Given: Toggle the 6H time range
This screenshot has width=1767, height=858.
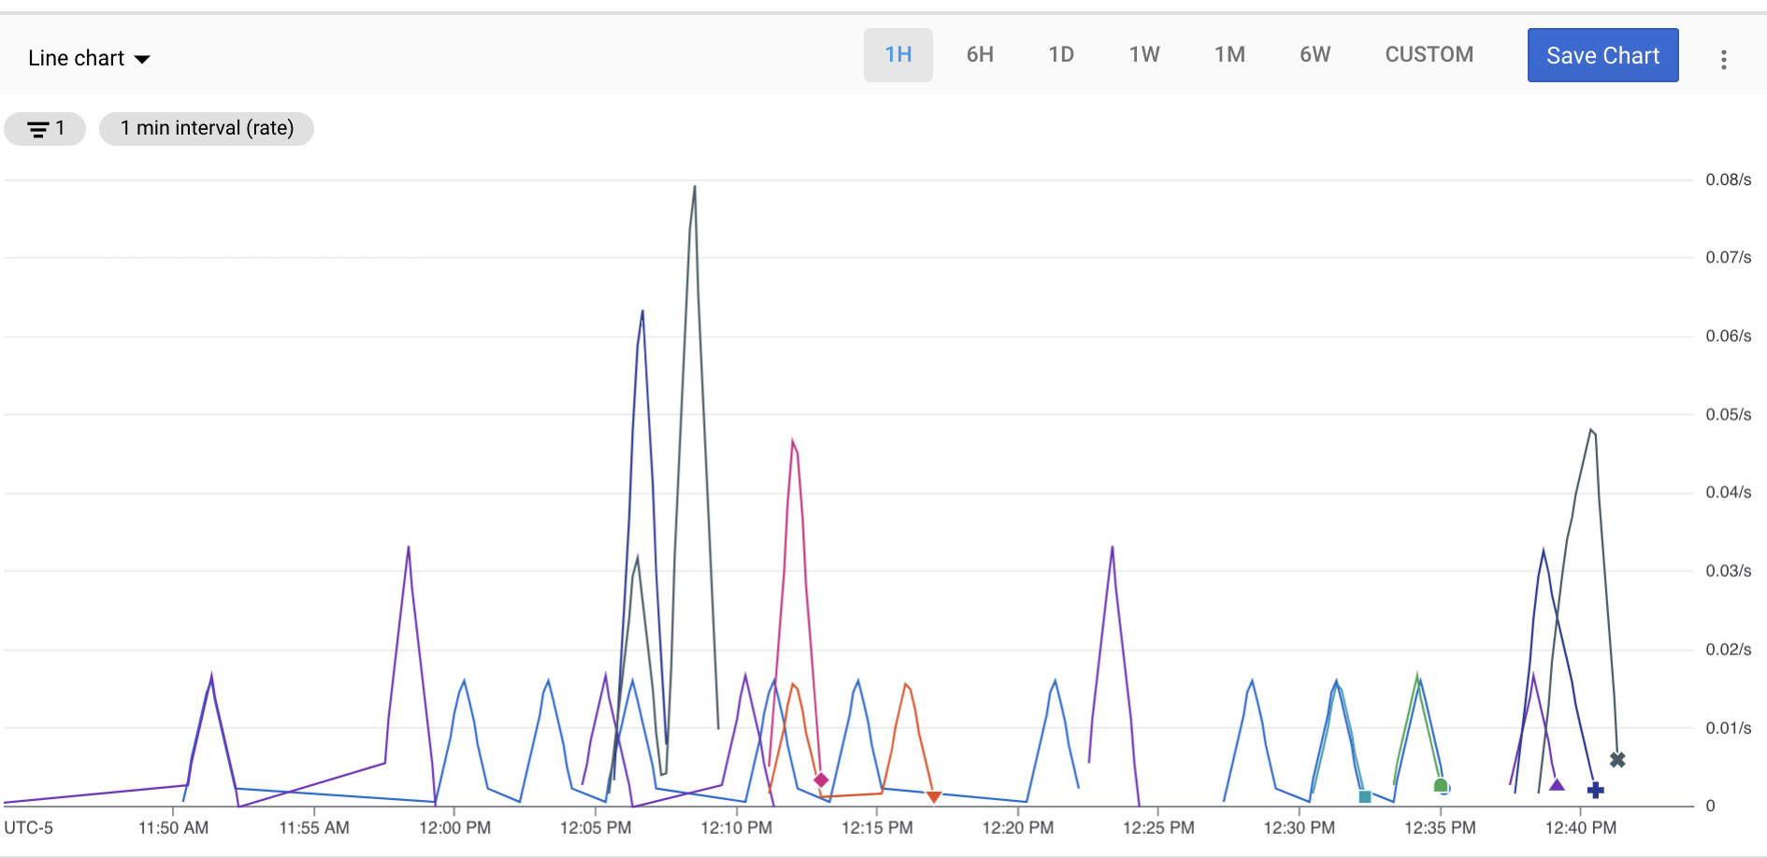Looking at the screenshot, I should click(980, 54).
